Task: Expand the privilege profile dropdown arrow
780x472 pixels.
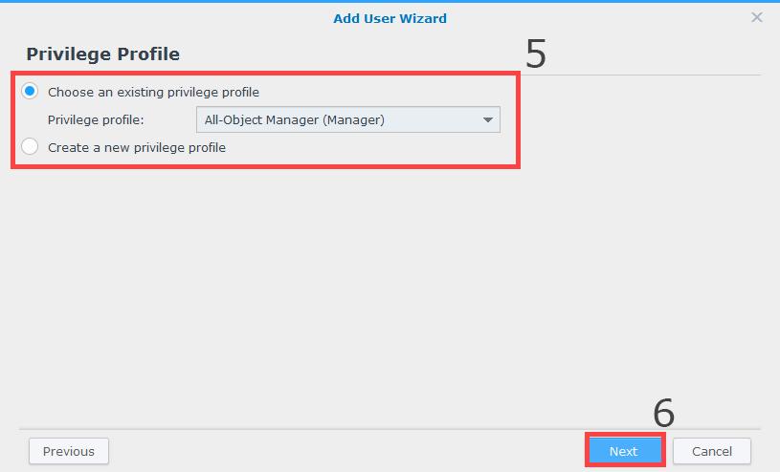Action: (488, 119)
